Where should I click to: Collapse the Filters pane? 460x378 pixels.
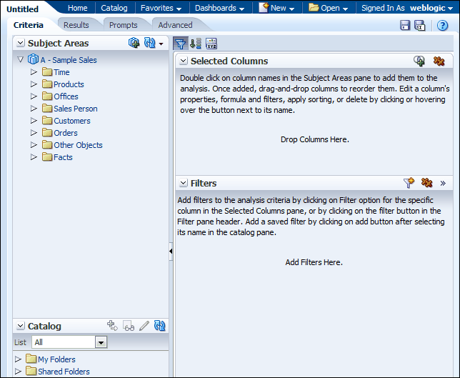[184, 183]
